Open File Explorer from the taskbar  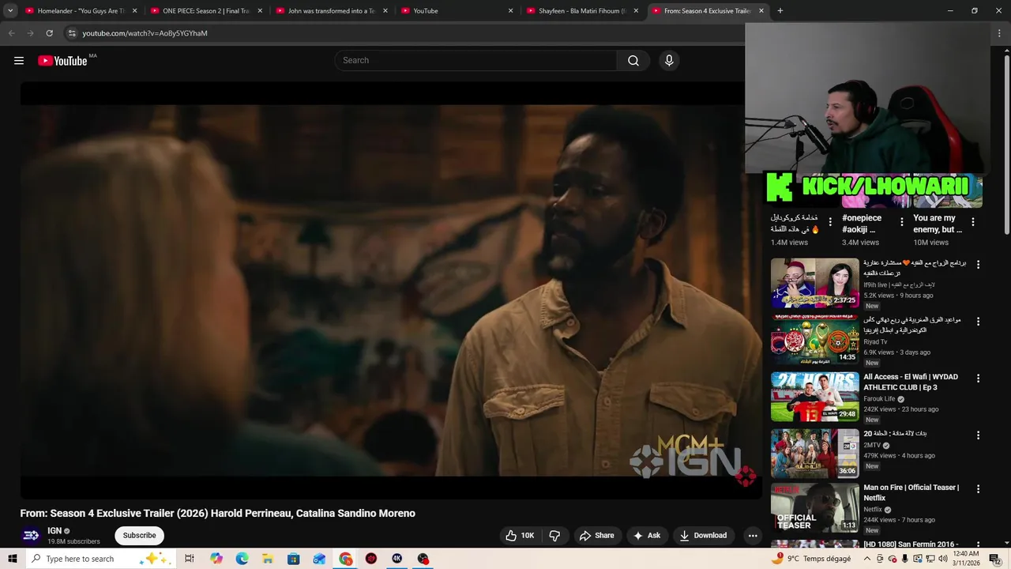pos(268,559)
